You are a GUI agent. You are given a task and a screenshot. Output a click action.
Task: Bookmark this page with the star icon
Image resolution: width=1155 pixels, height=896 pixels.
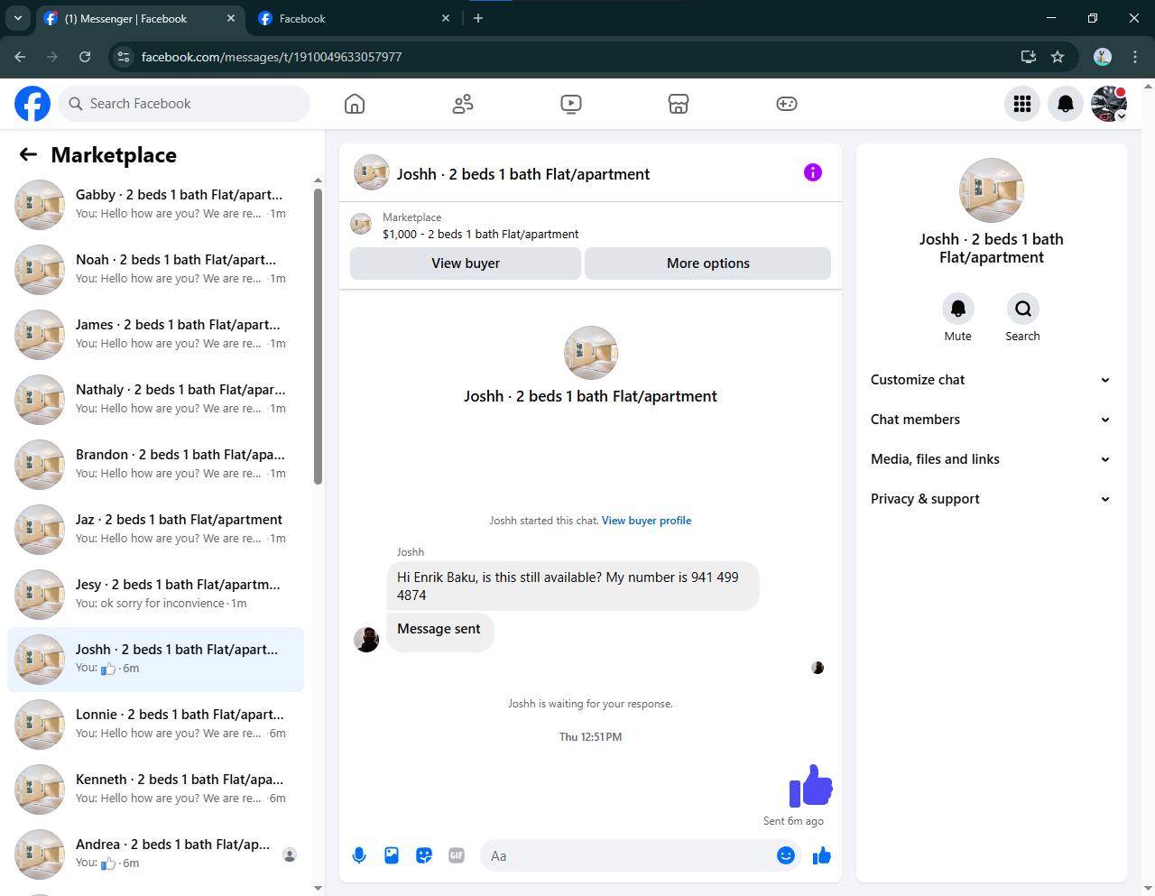pyautogui.click(x=1058, y=57)
